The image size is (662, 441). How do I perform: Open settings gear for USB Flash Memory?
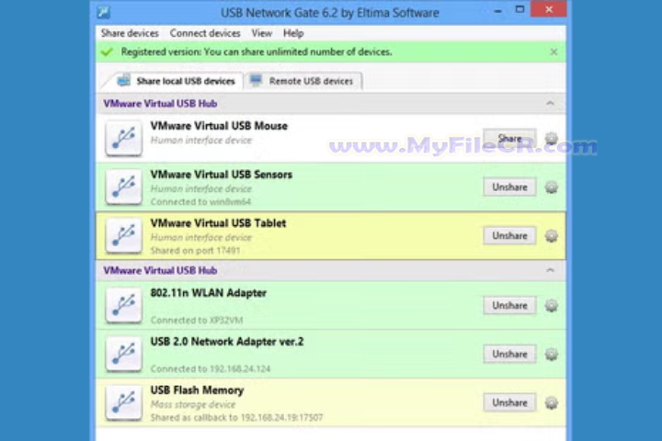pyautogui.click(x=551, y=402)
